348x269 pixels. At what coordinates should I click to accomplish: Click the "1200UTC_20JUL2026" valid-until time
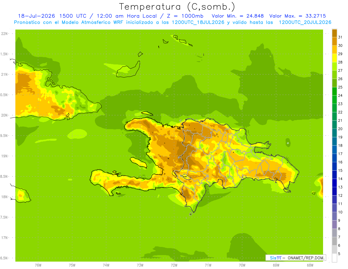click(305, 22)
